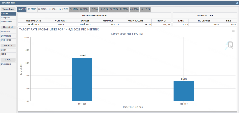Select the 25 9月24 meeting tab
The width and height of the screenshot is (239, 113).
(124, 9)
